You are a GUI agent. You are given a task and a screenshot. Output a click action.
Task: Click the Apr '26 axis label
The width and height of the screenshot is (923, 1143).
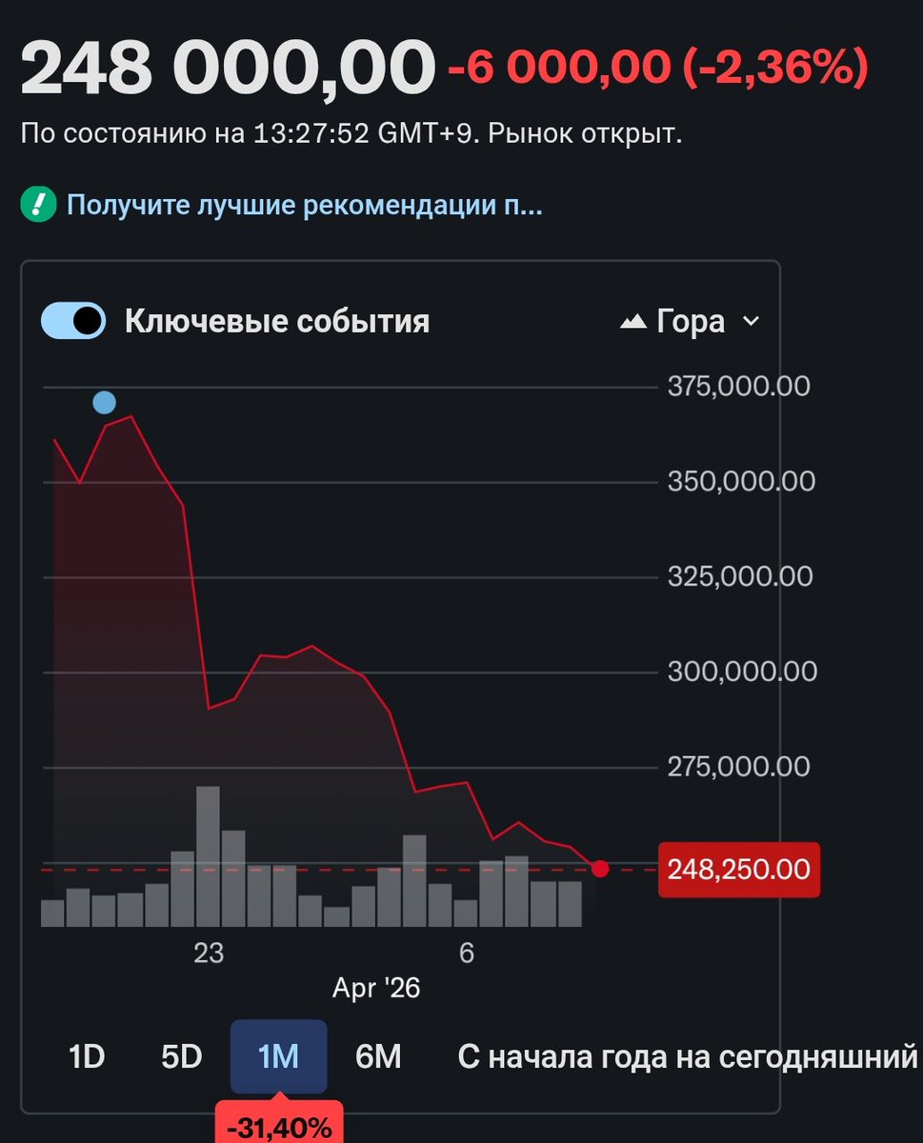[376, 988]
